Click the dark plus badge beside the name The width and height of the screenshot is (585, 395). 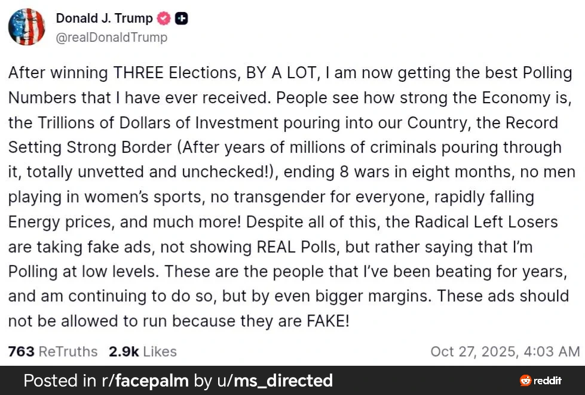[180, 18]
